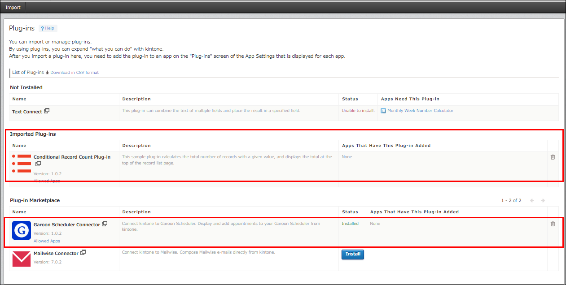
Task: Open Mailwise Connector external link icon
Action: pyautogui.click(x=83, y=252)
